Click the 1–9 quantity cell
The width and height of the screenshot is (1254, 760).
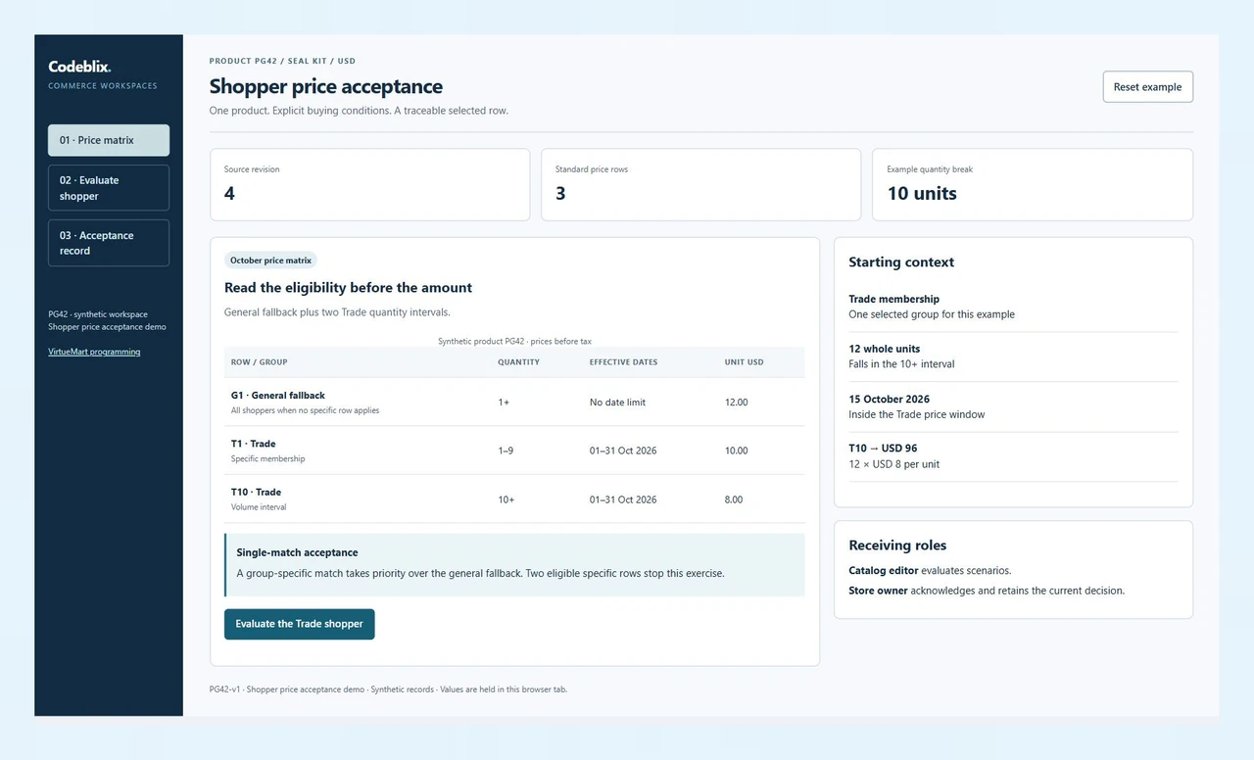tap(507, 451)
